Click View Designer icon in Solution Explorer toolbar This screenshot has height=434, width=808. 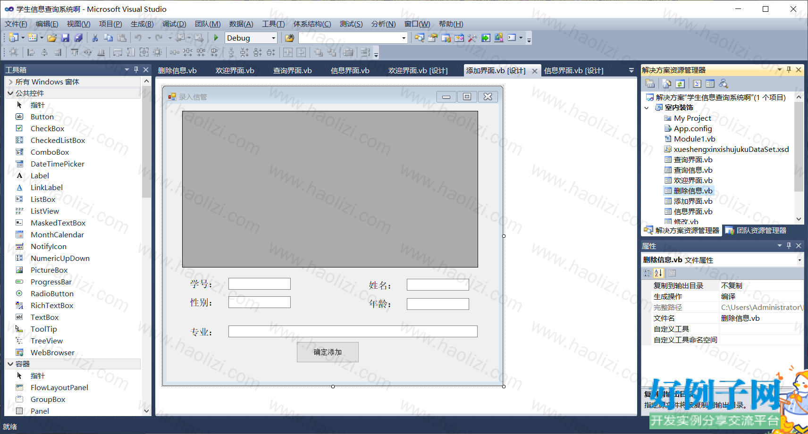click(x=710, y=84)
